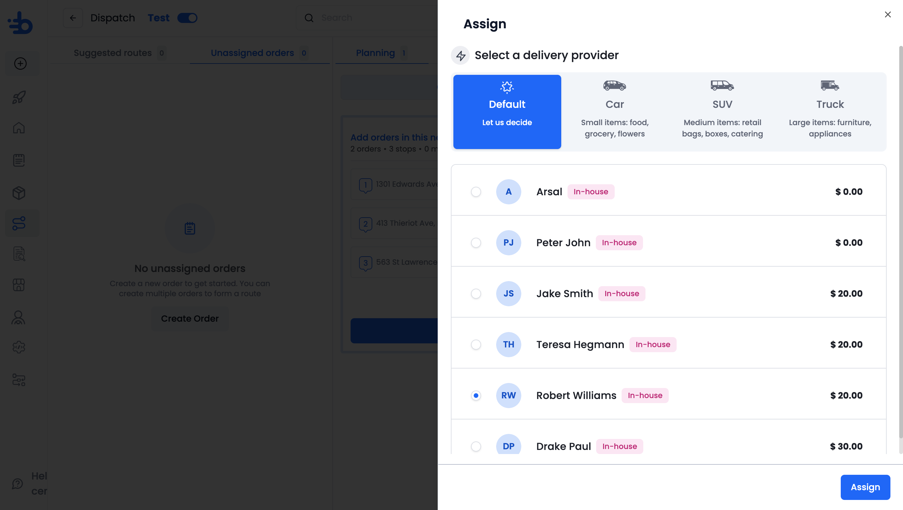The width and height of the screenshot is (903, 510).
Task: Click the count badge on Planning tab
Action: point(404,53)
